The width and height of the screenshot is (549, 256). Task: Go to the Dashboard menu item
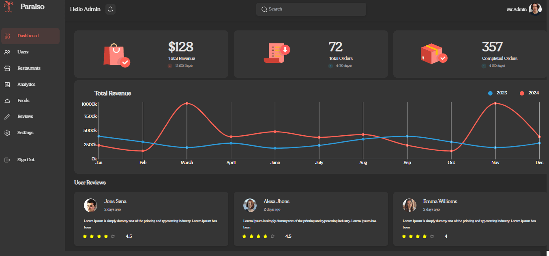(x=30, y=36)
